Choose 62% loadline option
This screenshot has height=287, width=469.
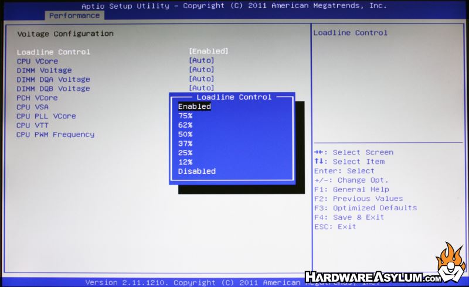[x=185, y=125]
